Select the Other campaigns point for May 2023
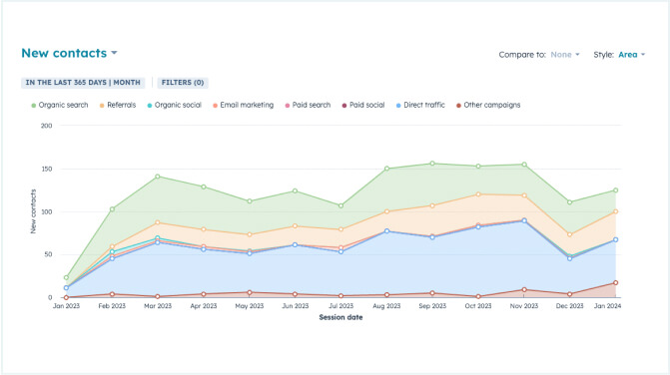 tap(250, 292)
